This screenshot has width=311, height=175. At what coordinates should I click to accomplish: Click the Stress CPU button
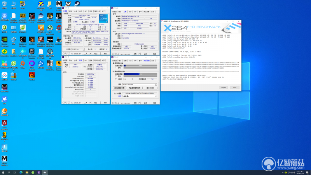click(x=135, y=88)
